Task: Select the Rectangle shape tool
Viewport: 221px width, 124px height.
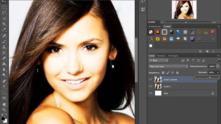Action: tap(4, 98)
